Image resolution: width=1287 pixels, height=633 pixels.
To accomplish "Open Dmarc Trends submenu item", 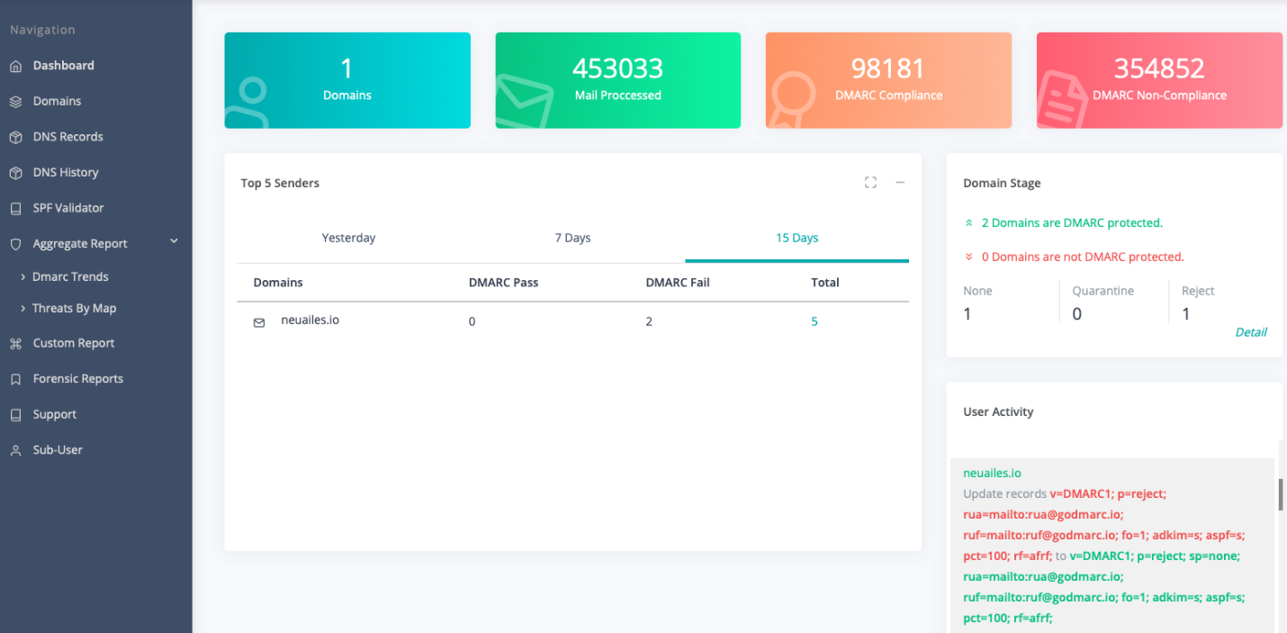I will point(70,276).
